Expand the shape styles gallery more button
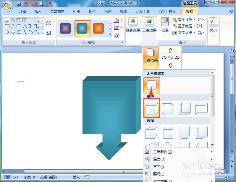 110,35
